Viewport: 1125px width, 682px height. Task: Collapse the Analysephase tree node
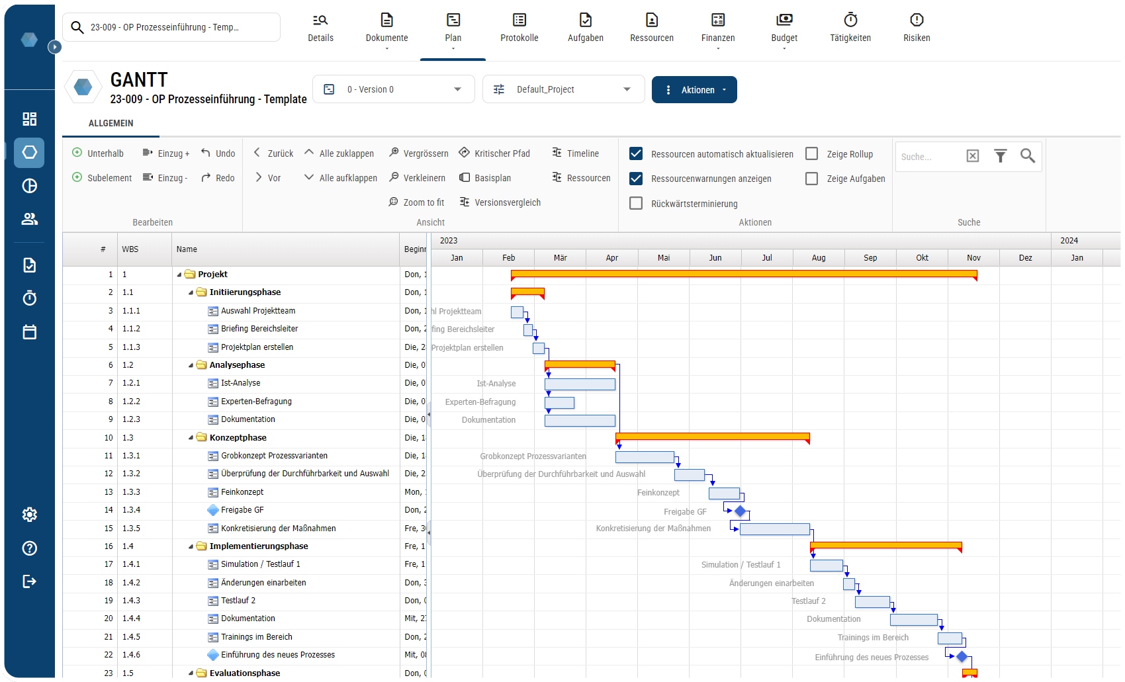191,365
